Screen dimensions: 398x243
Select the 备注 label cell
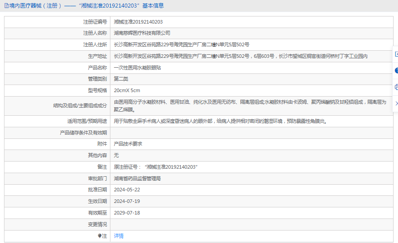pos(57,167)
